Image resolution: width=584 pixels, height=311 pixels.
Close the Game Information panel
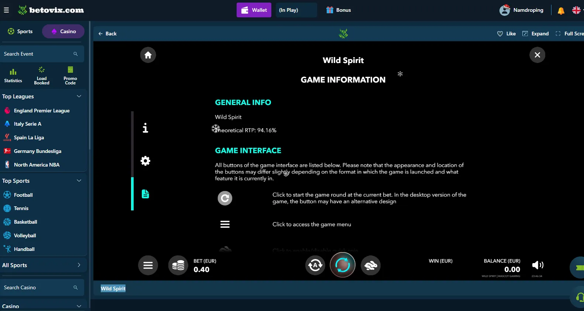[x=537, y=55]
